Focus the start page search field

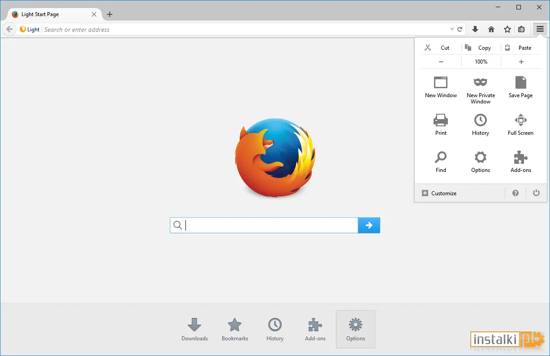[264, 225]
